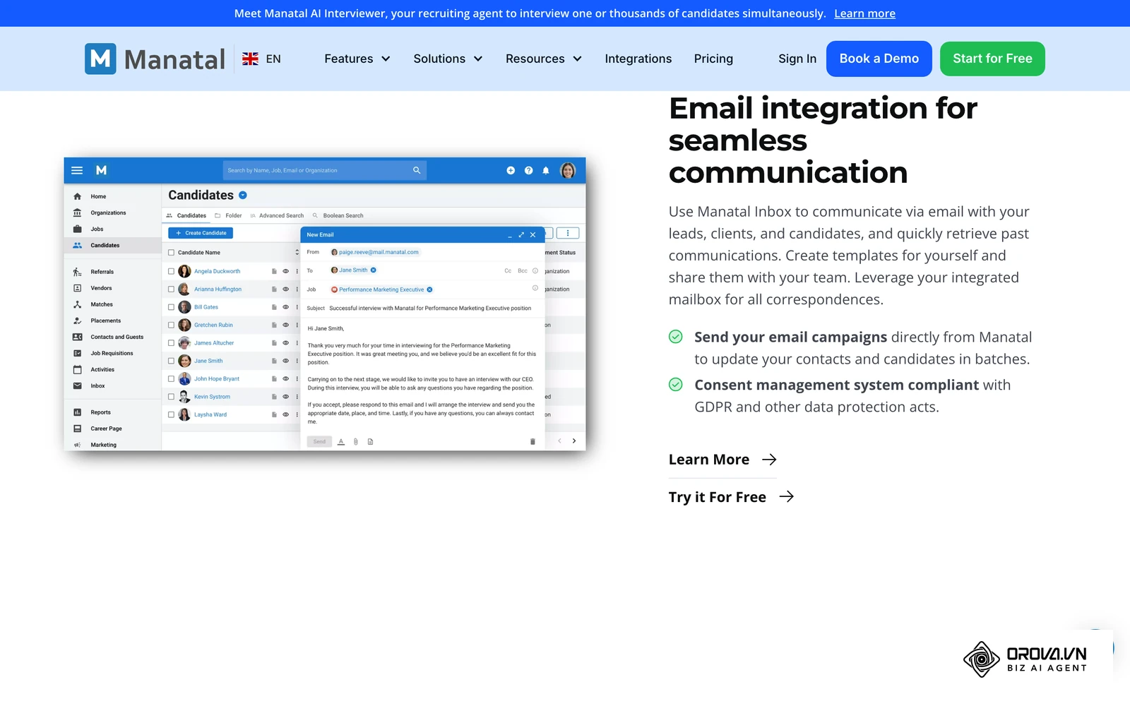Remove the Performance Marketing Executive job tag
1130x706 pixels.
(x=429, y=289)
